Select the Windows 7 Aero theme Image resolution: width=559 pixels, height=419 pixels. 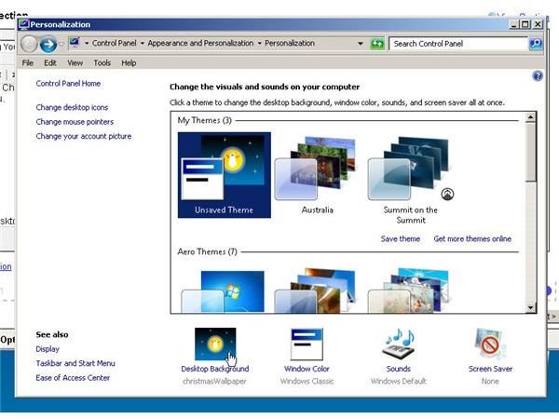click(225, 291)
